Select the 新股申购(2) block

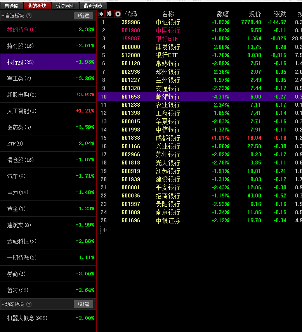pyautogui.click(x=48, y=95)
